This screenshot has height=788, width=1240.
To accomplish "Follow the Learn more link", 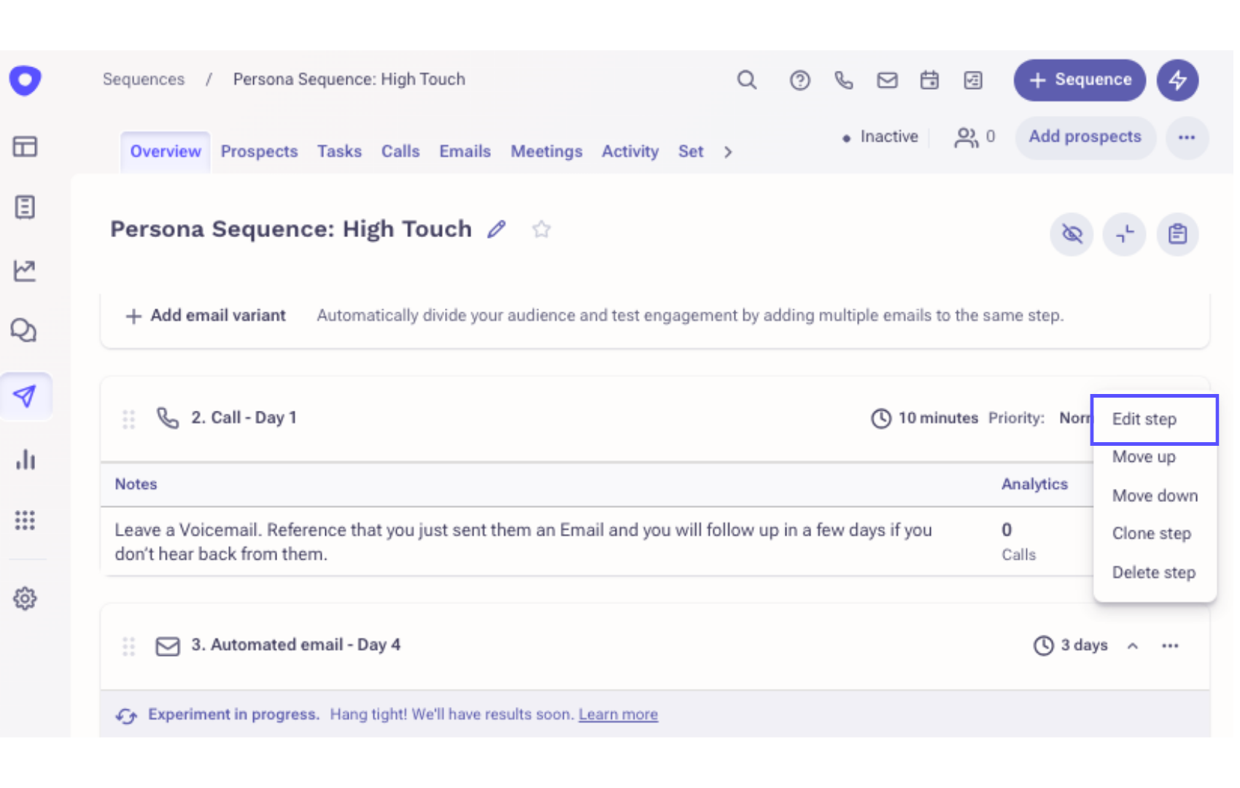I will point(619,715).
